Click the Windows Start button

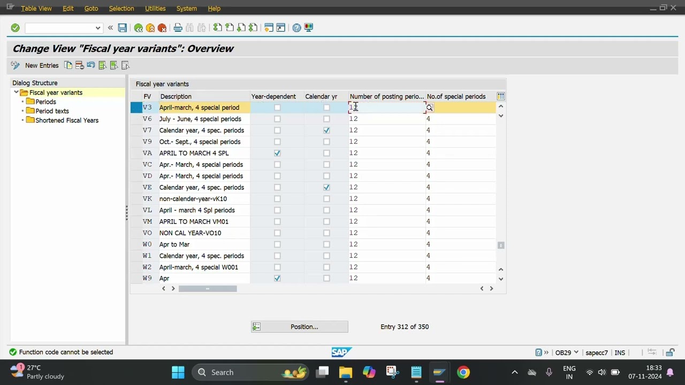coord(178,372)
